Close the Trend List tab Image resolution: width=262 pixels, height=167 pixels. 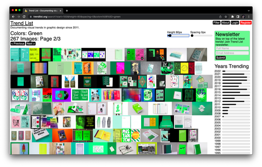click(61, 11)
